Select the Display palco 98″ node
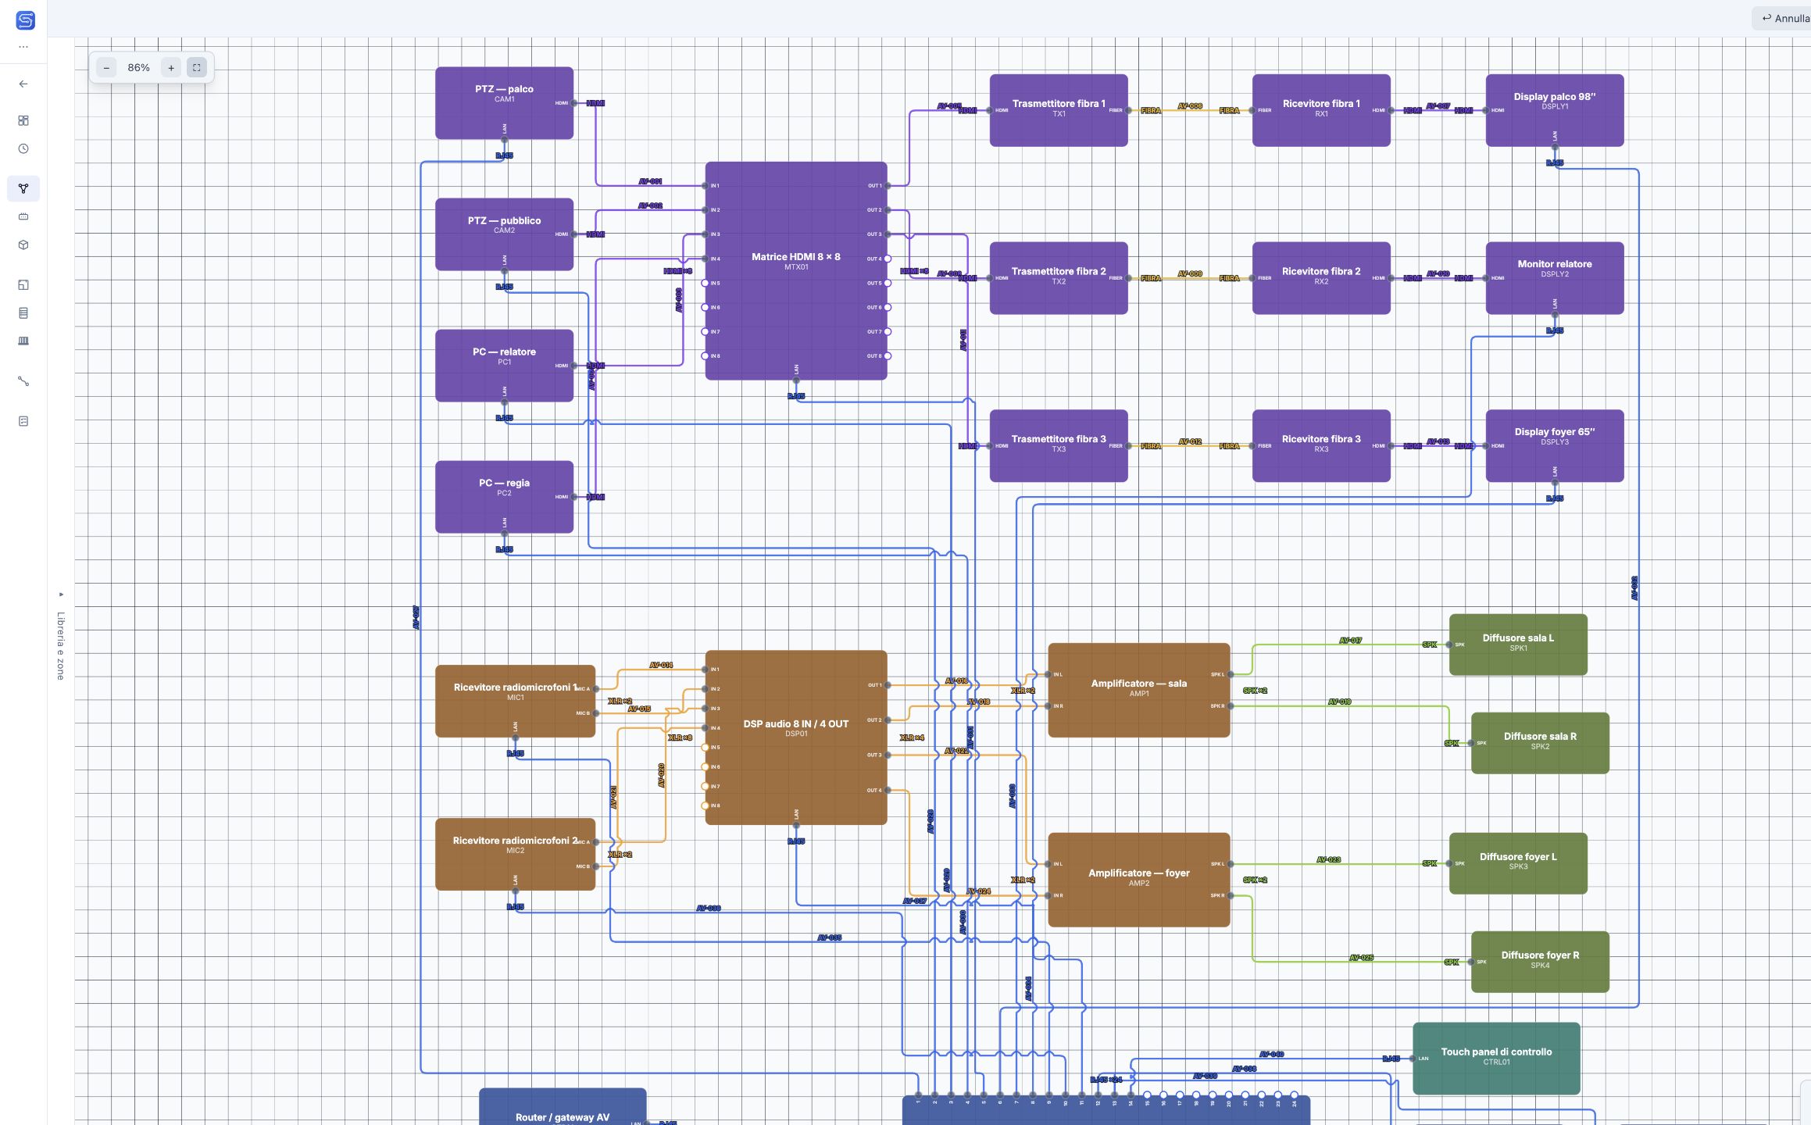This screenshot has width=1811, height=1125. (x=1555, y=110)
